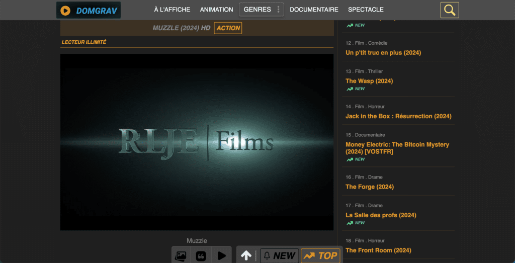
Task: Open The Front Room (2024) link
Action: coord(378,250)
